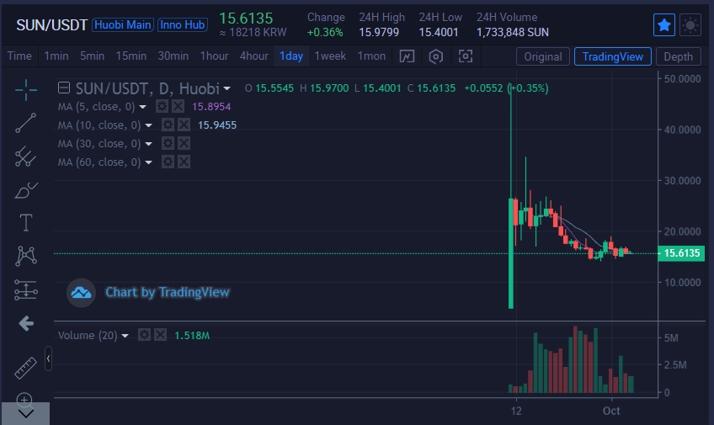The width and height of the screenshot is (714, 425).
Task: Select the Time chart interval
Action: [19, 56]
